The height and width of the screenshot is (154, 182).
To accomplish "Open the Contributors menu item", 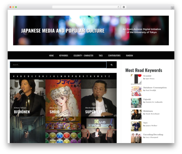I will pos(114,55).
